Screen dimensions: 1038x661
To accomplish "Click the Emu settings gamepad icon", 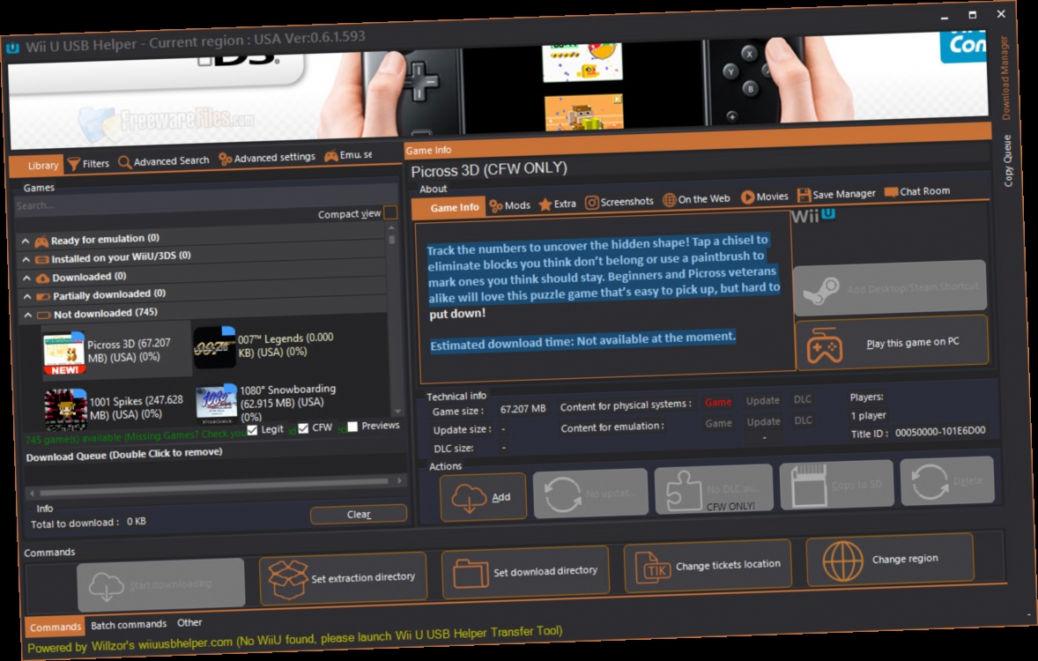I will [330, 156].
